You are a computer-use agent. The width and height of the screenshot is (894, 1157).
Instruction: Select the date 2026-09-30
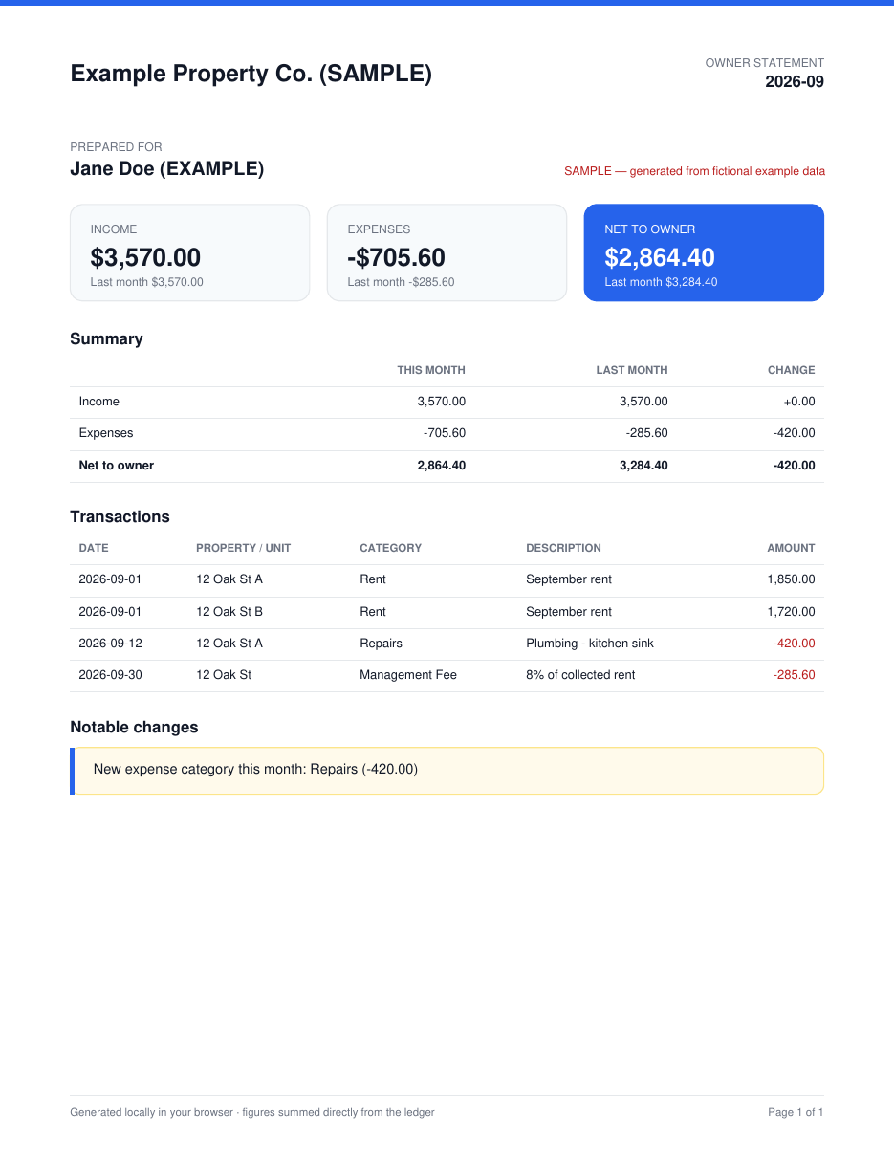110,675
